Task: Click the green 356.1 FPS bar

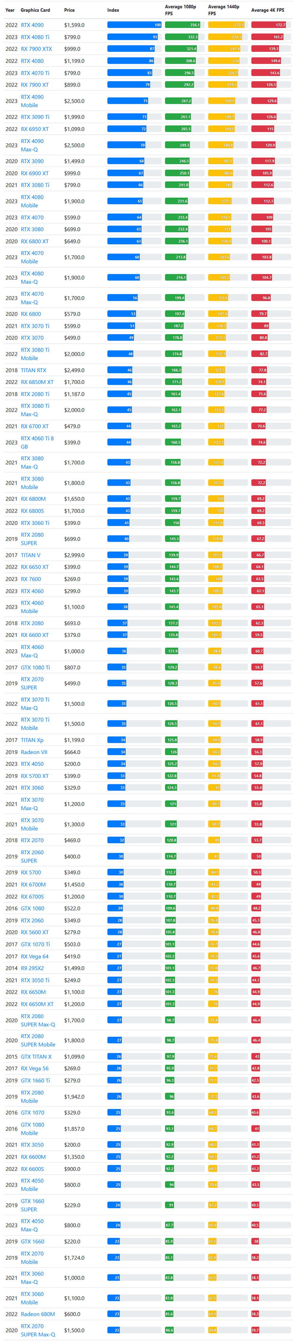Action: tap(182, 25)
